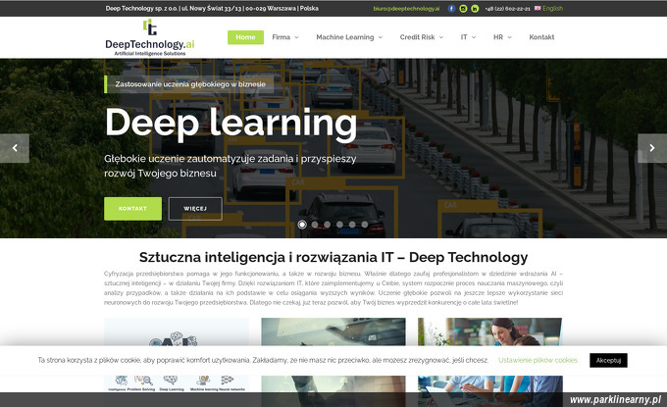Click the Deep learning slide heading
The width and height of the screenshot is (667, 407).
click(x=231, y=123)
